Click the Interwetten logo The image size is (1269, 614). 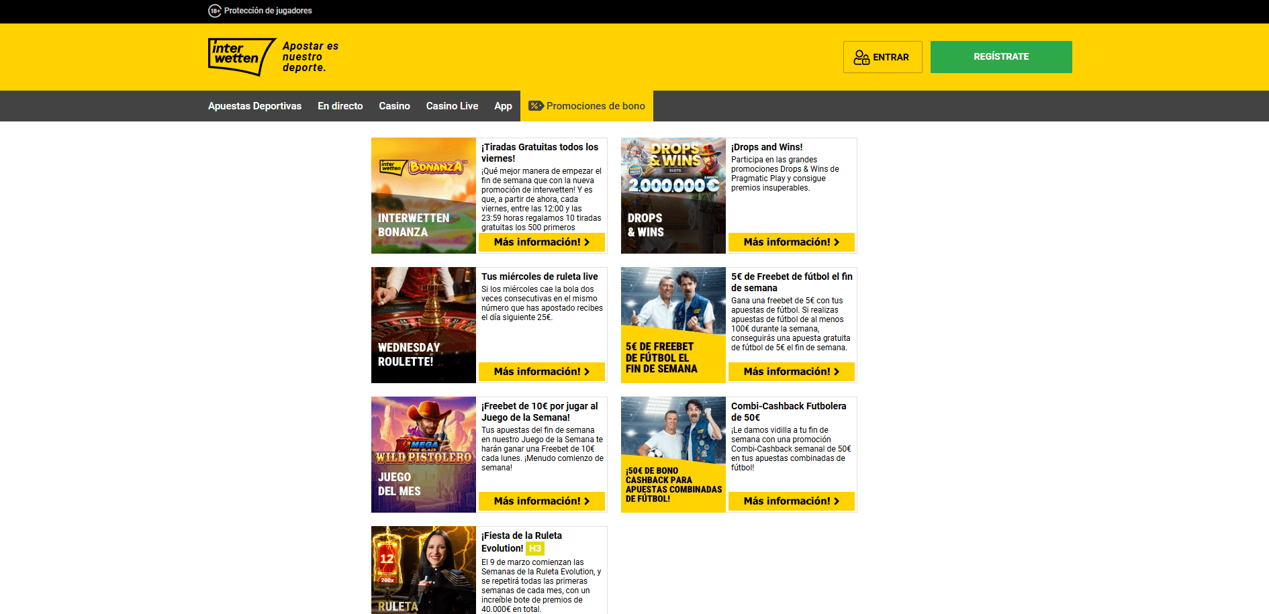242,57
